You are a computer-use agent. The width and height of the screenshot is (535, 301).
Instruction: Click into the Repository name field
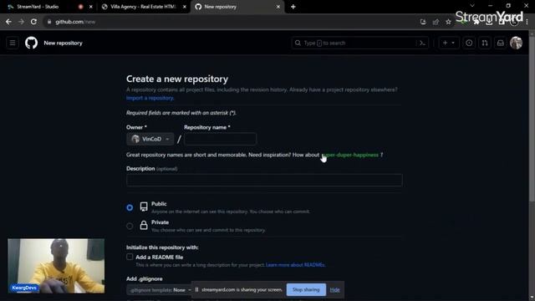tap(220, 139)
